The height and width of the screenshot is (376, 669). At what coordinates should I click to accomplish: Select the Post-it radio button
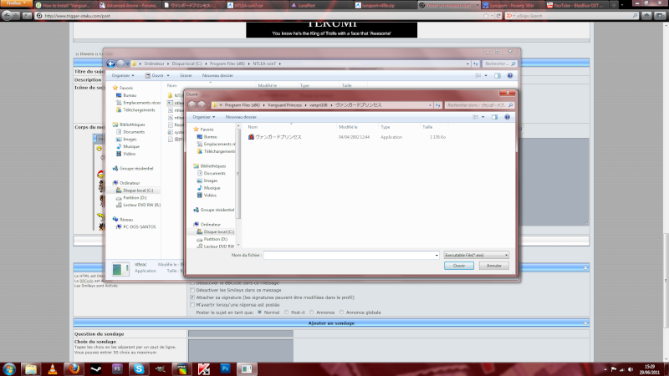click(x=287, y=312)
